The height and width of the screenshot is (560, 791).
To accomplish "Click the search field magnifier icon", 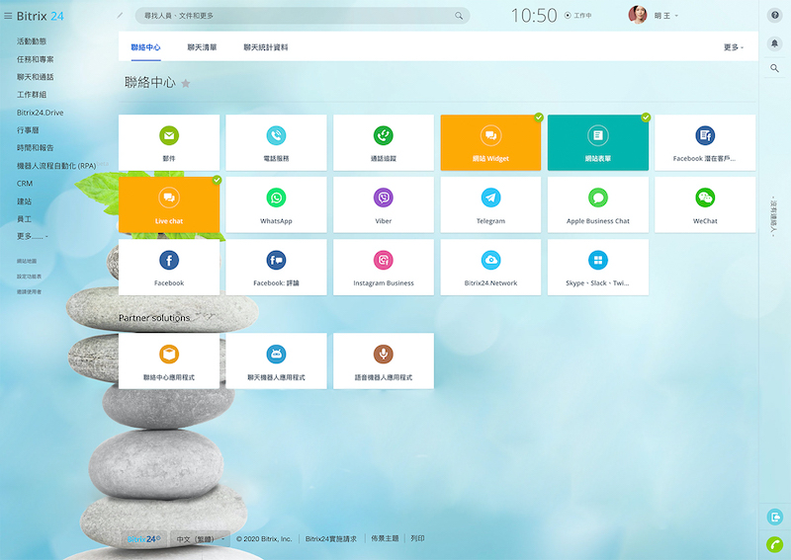I will [459, 16].
